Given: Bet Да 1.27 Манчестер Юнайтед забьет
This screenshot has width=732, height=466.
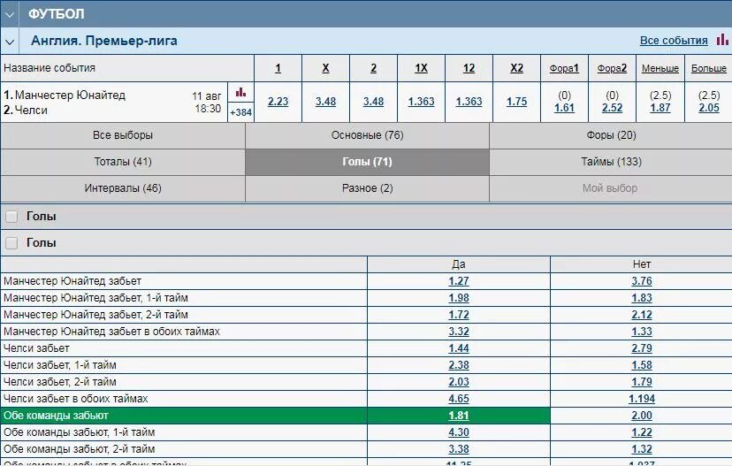Looking at the screenshot, I should click(459, 281).
